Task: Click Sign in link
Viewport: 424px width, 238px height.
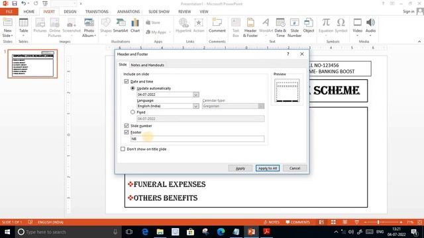Action: (408, 11)
